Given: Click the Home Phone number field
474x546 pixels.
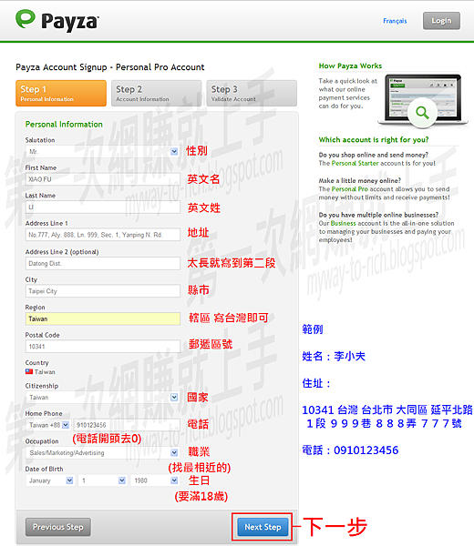Looking at the screenshot, I should pyautogui.click(x=127, y=425).
